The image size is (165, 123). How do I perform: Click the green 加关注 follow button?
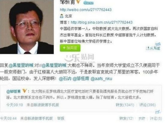click(x=70, y=48)
